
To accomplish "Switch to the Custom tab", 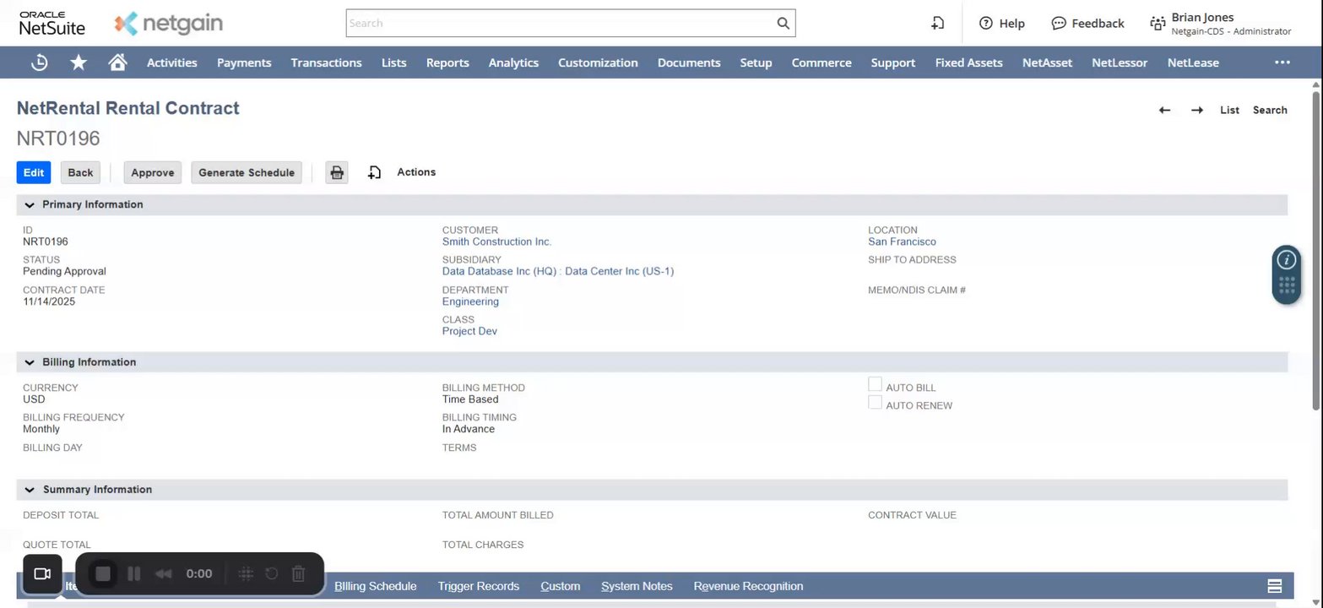I will [x=561, y=586].
